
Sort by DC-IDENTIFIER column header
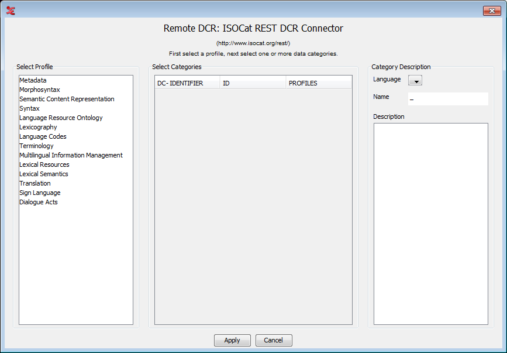[188, 83]
